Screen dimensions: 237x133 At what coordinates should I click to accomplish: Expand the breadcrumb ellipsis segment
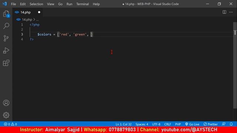point(37,20)
